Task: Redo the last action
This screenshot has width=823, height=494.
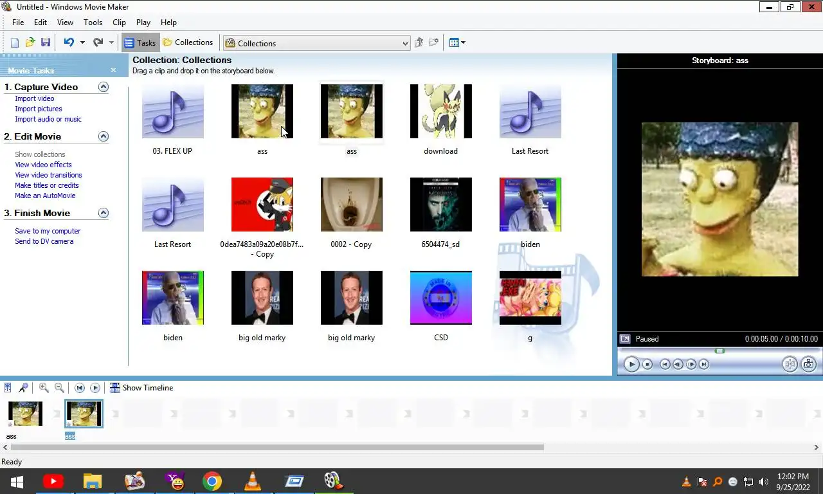Action: pyautogui.click(x=98, y=43)
